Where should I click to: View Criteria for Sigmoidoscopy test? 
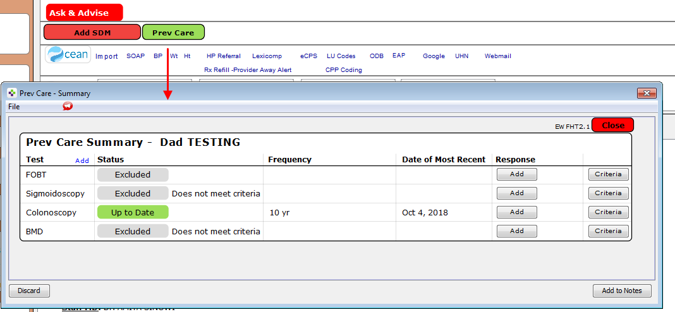[608, 193]
